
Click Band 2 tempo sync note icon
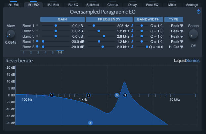pos(132,31)
